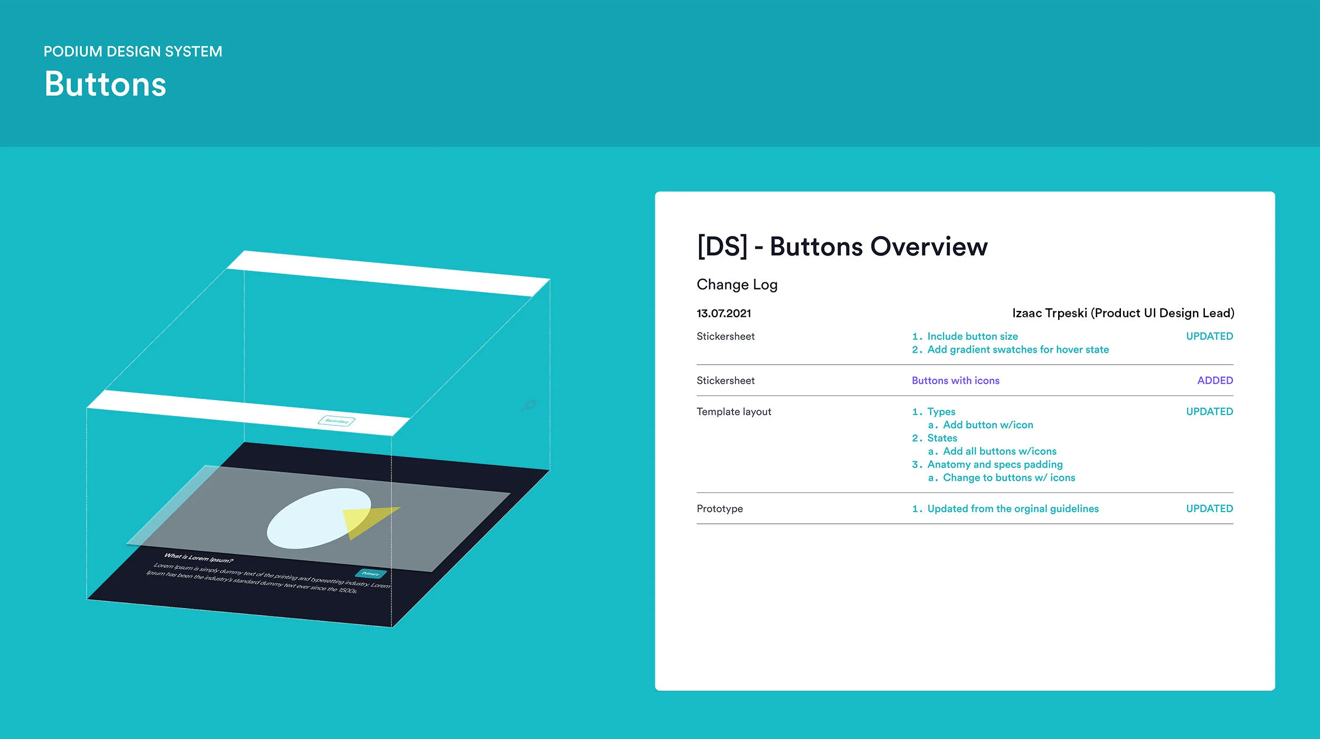
Task: Click the 'Template layout' row label
Action: click(733, 412)
